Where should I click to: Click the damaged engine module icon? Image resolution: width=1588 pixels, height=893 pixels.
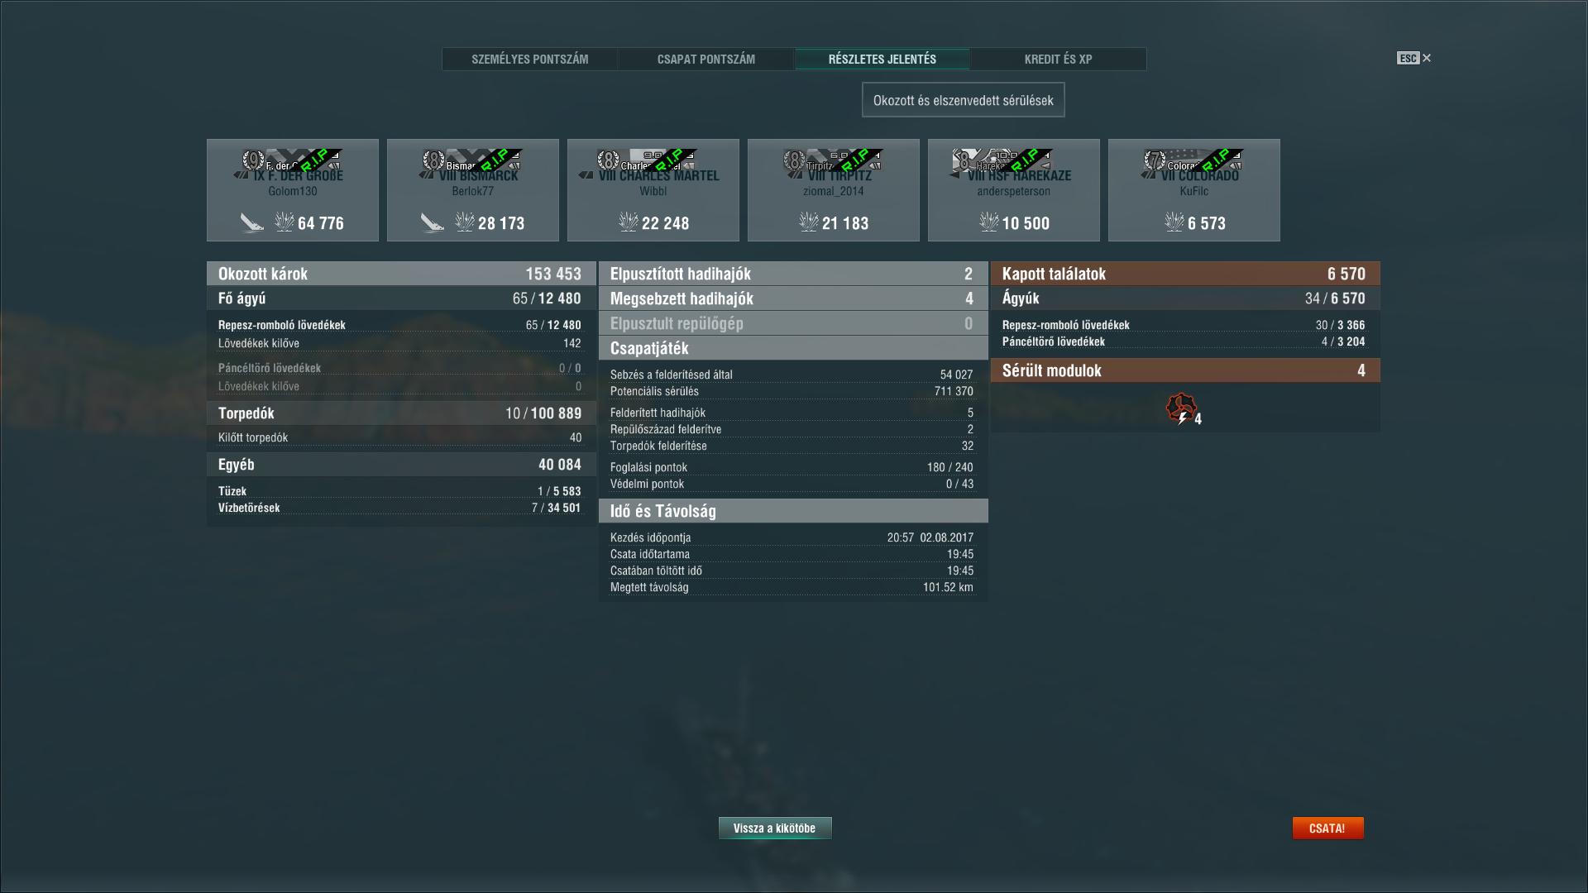[1181, 408]
